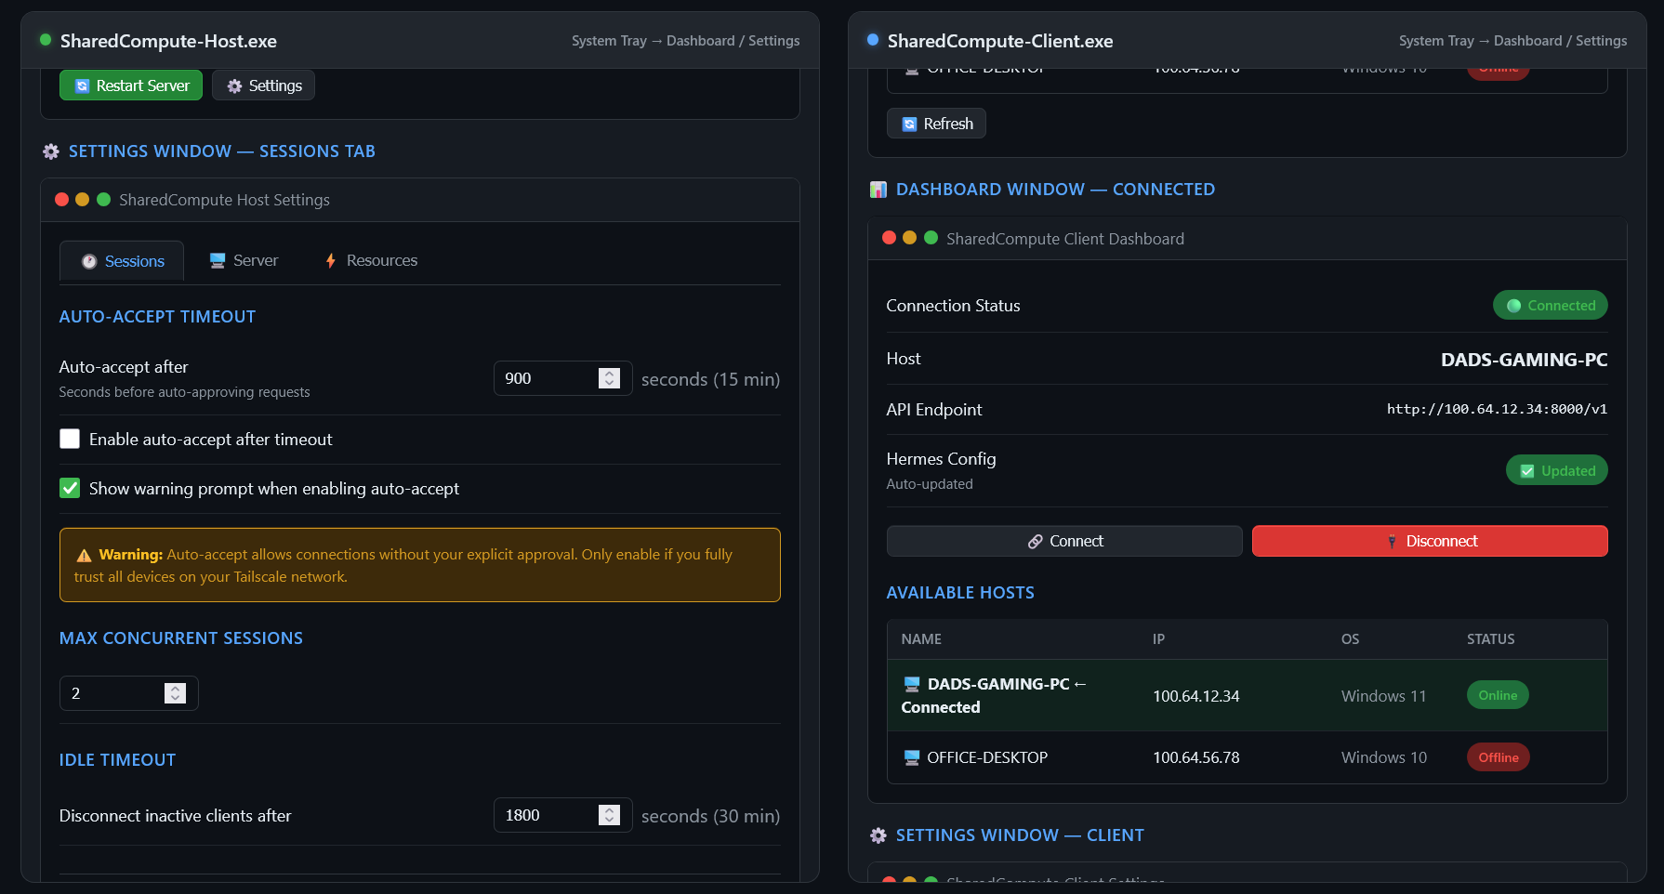Uncheck show warning prompt checkbox
Screen dimensions: 1664x894
(70, 488)
